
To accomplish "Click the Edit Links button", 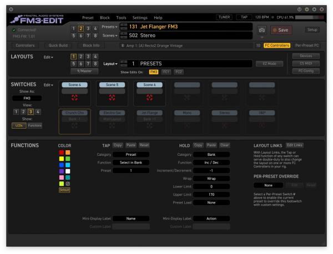I will pyautogui.click(x=294, y=145).
